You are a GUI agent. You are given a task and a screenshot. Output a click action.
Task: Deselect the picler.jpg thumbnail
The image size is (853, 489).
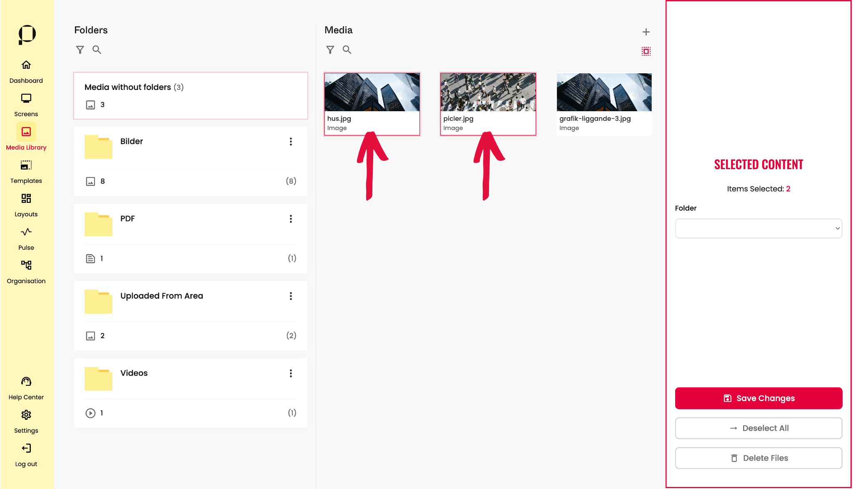[488, 92]
